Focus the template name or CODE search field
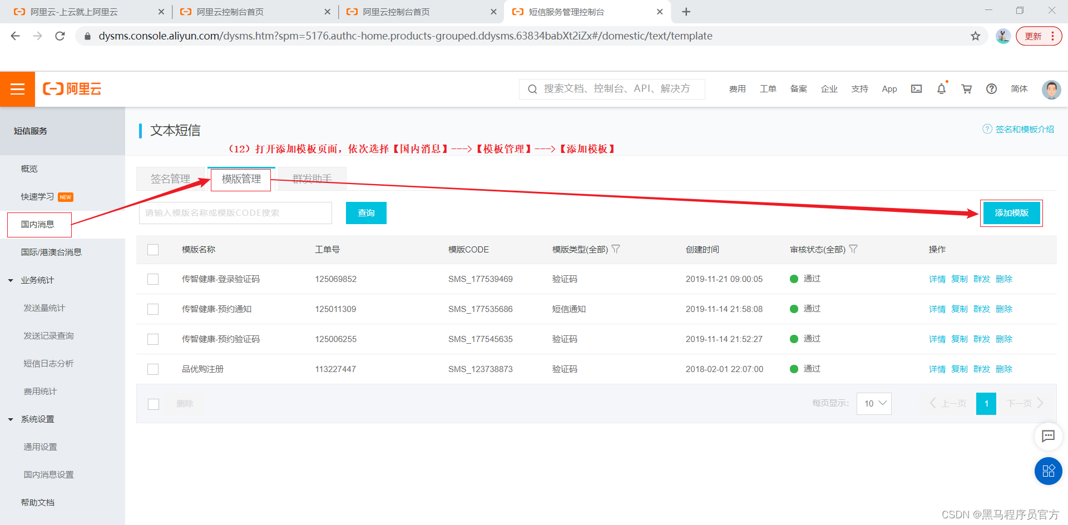Image resolution: width=1068 pixels, height=525 pixels. (235, 213)
